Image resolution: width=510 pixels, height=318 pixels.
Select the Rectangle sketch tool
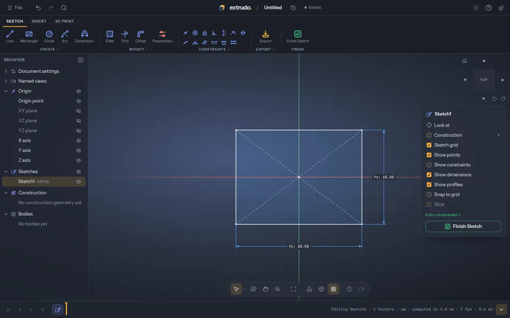(x=29, y=37)
